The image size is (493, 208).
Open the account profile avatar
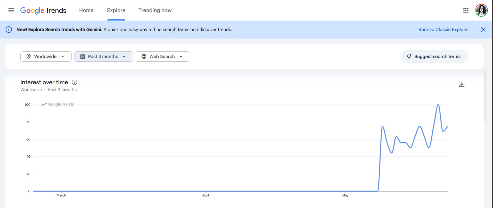click(x=481, y=10)
